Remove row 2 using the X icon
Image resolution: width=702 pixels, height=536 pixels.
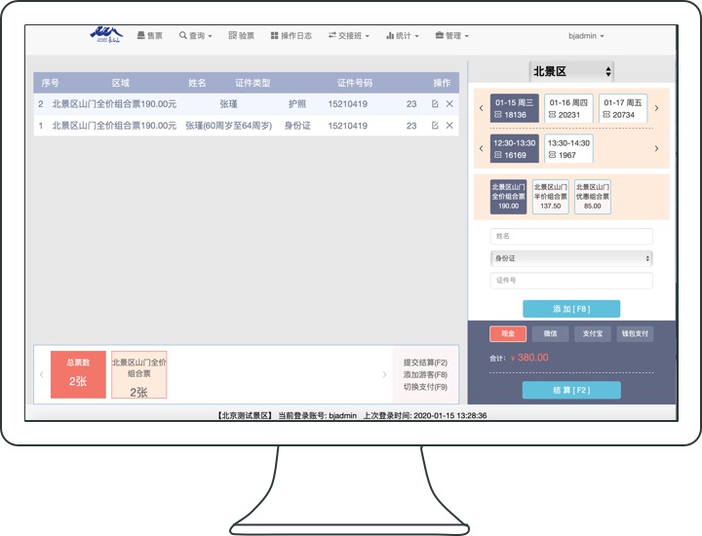tap(449, 103)
